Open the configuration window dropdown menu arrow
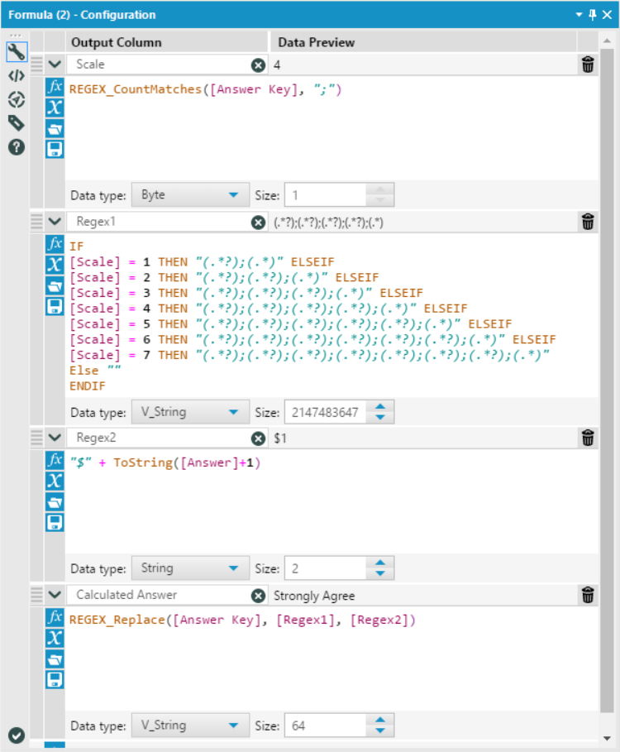The width and height of the screenshot is (620, 752). (x=579, y=15)
